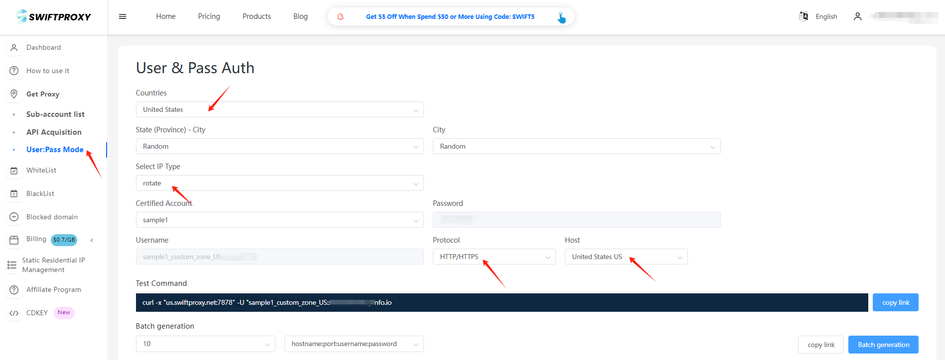Open Sub-account list in sidebar
Viewport: 945px width, 360px height.
[x=55, y=114]
